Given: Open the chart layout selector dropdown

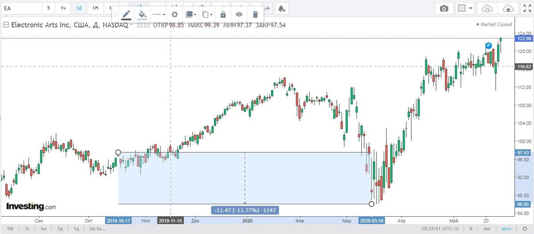Looking at the screenshot, I should coord(465,8).
